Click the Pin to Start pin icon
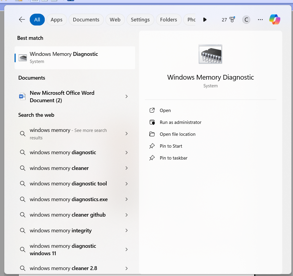Image resolution: width=293 pixels, height=276 pixels. tap(152, 146)
